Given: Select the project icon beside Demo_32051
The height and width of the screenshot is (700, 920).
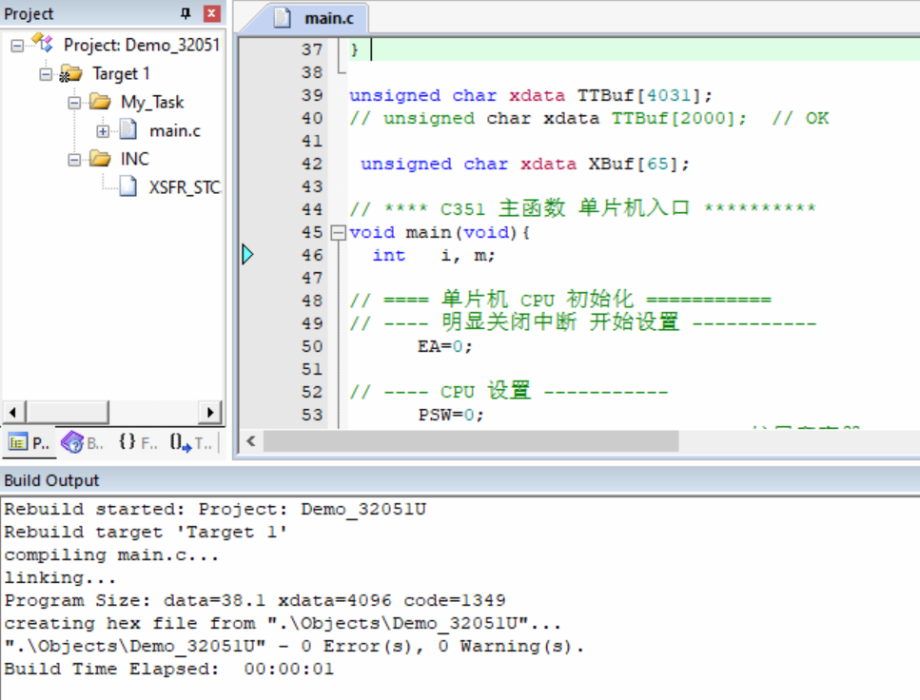Looking at the screenshot, I should 43,43.
